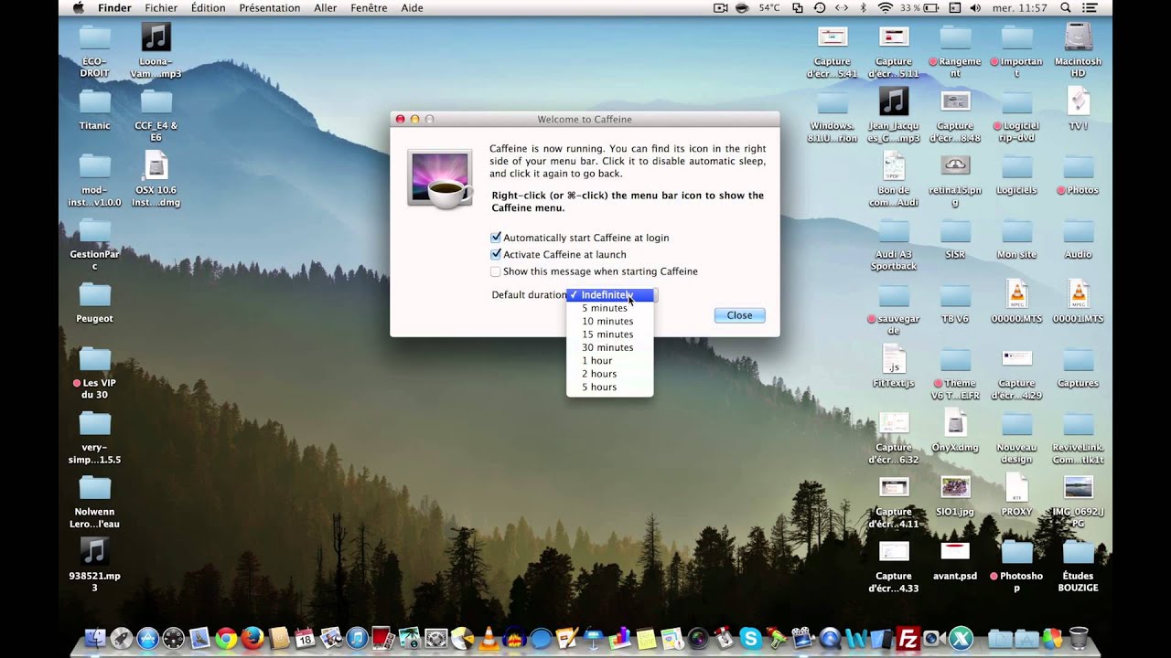Click the Close button in Caffeine dialog

click(739, 315)
